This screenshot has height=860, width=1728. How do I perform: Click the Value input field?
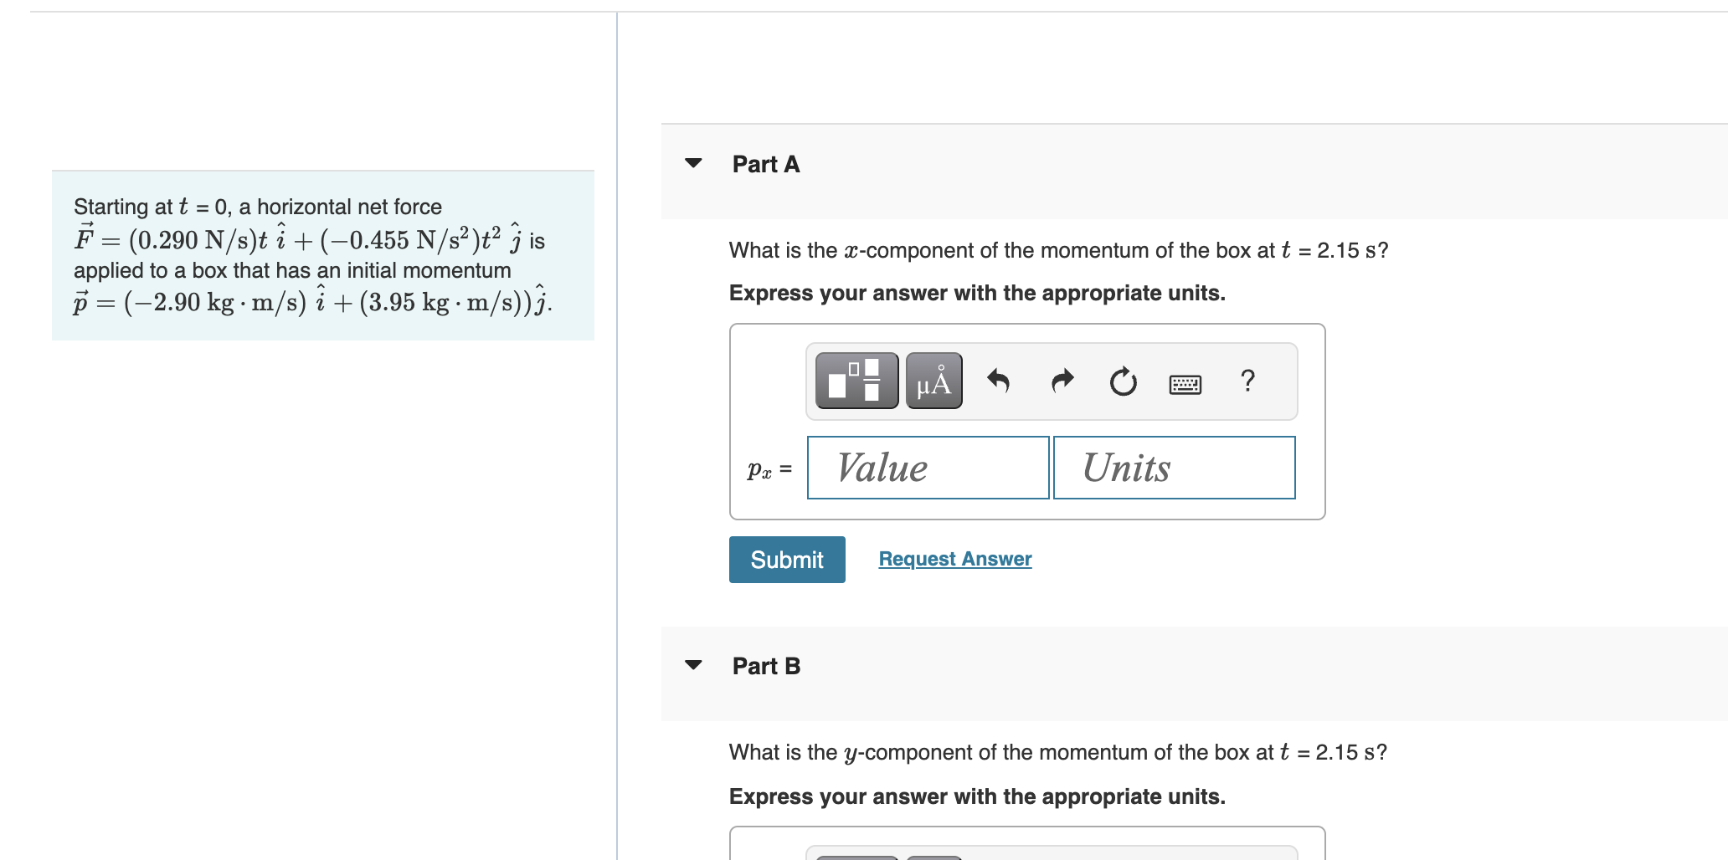coord(928,468)
